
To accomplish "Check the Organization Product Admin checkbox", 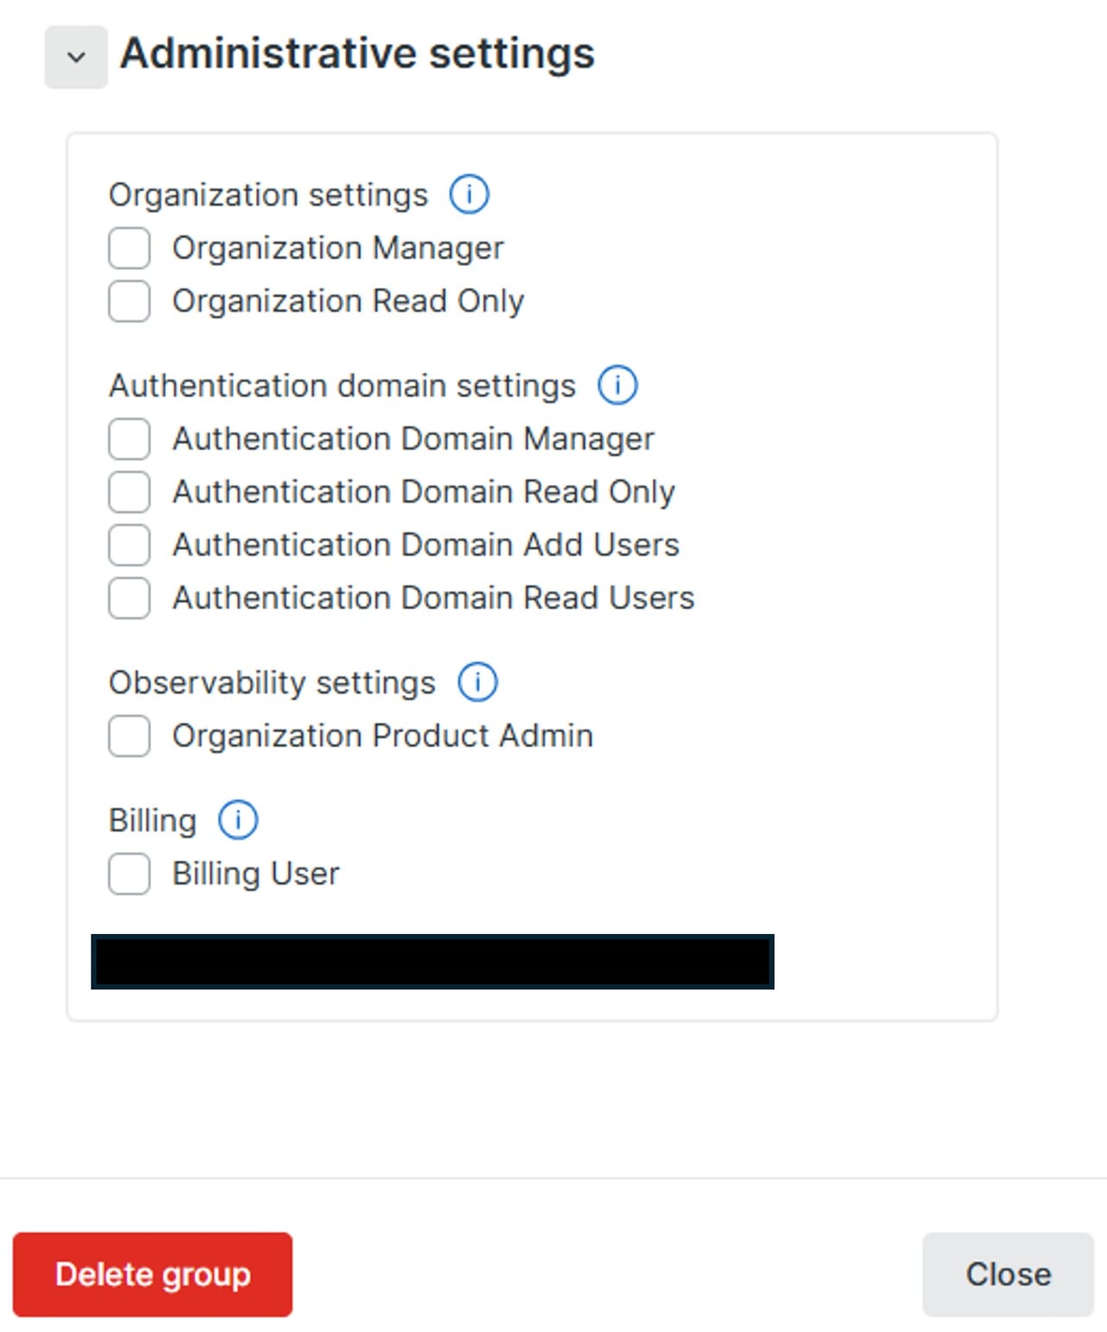I will (129, 736).
